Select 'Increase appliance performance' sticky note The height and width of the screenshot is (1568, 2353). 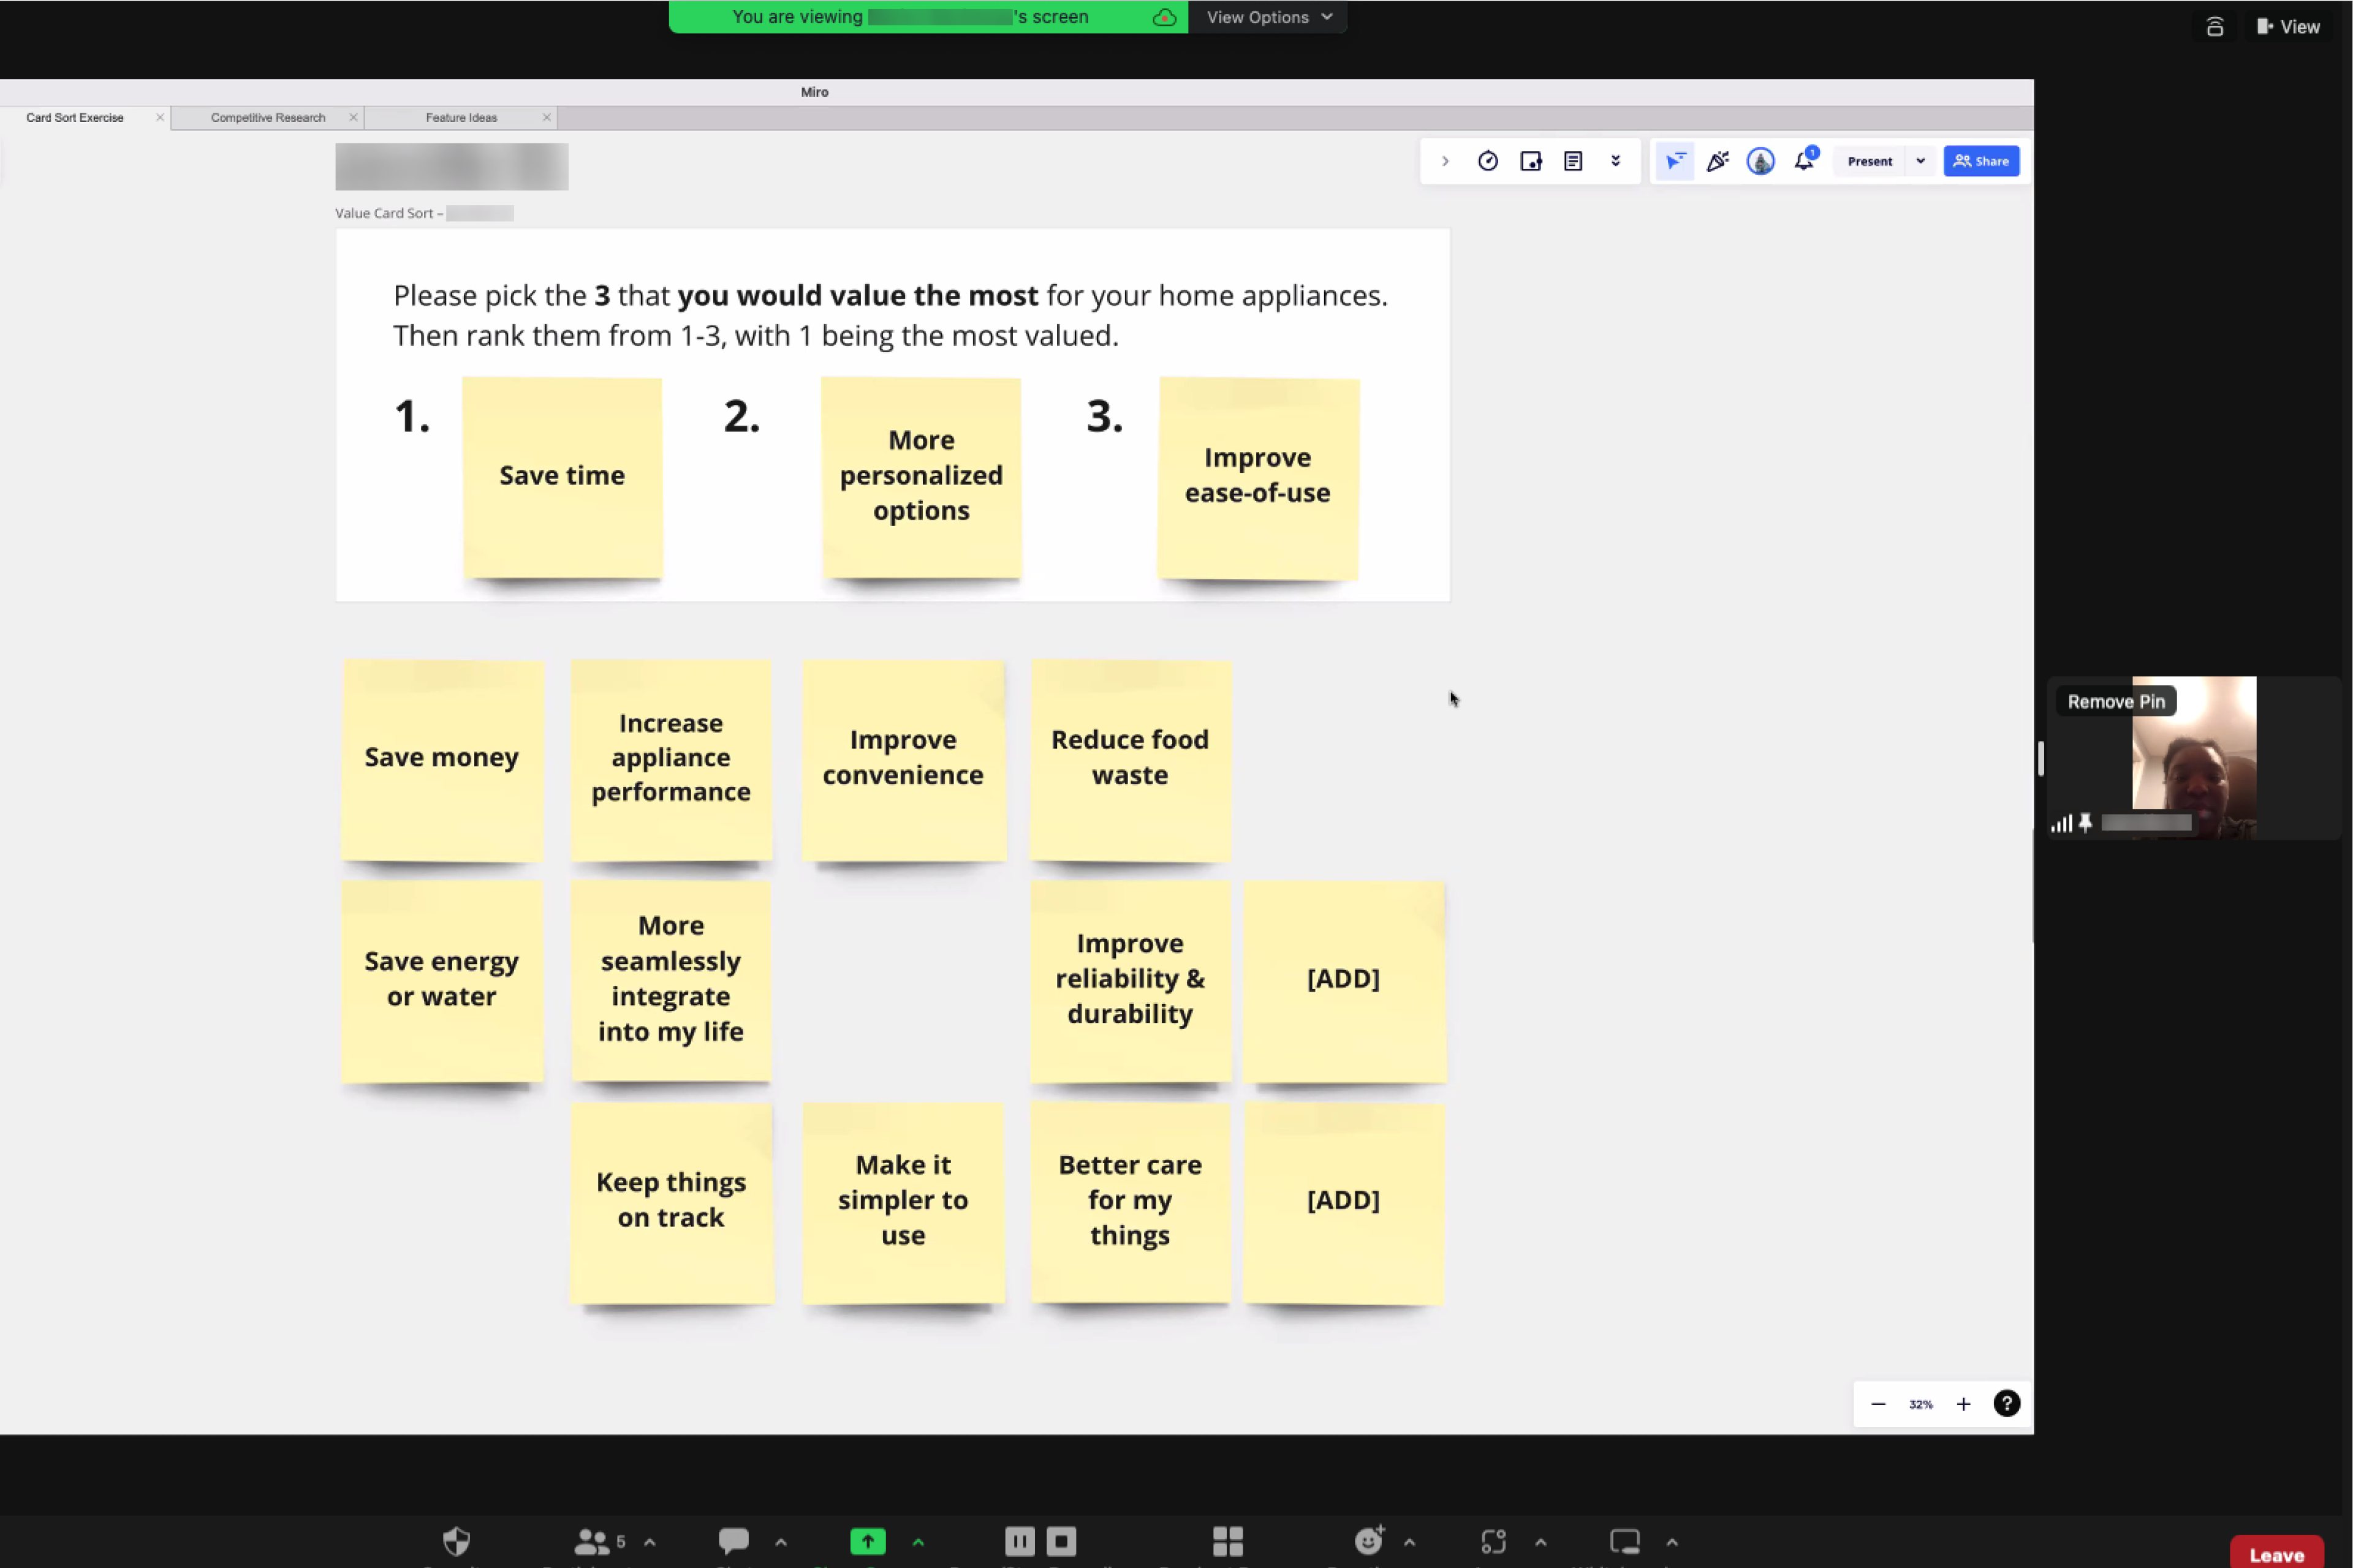click(x=672, y=760)
